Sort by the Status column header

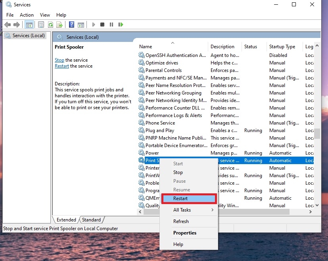[x=254, y=47]
